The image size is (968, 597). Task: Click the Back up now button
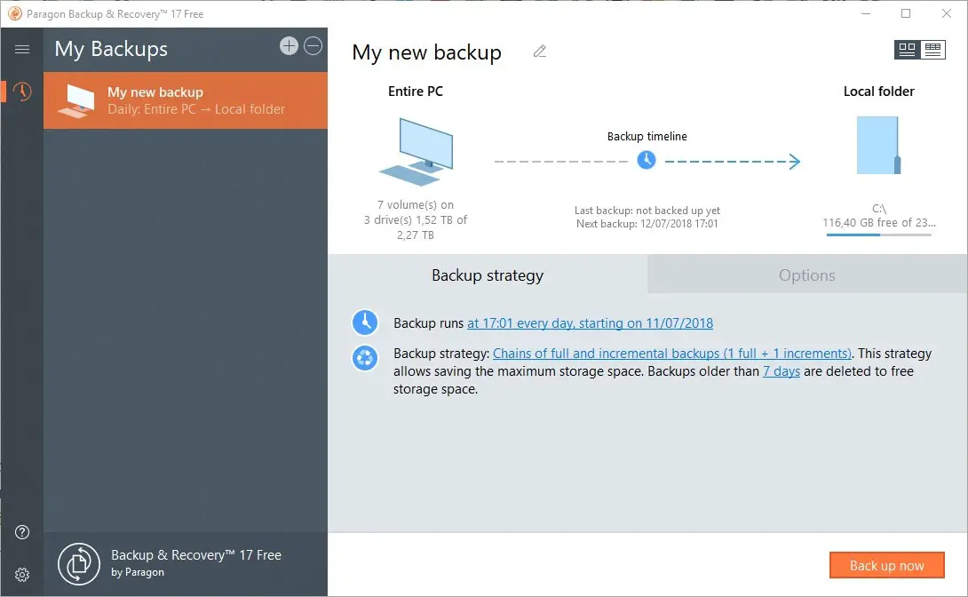tap(886, 565)
